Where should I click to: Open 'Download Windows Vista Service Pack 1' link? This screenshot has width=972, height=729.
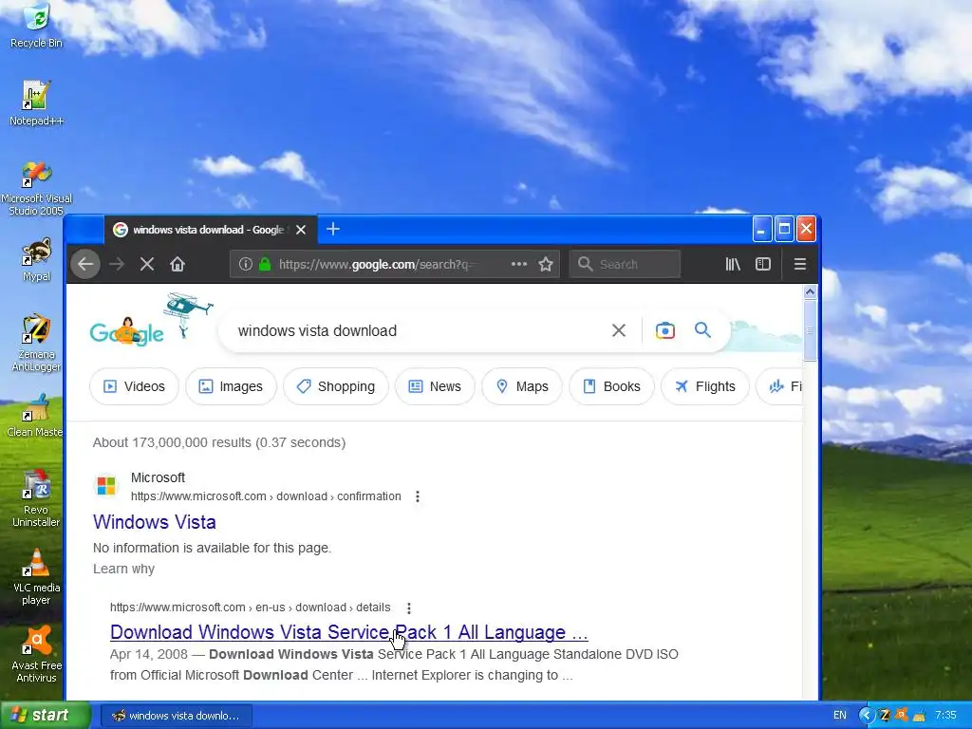[x=349, y=632]
